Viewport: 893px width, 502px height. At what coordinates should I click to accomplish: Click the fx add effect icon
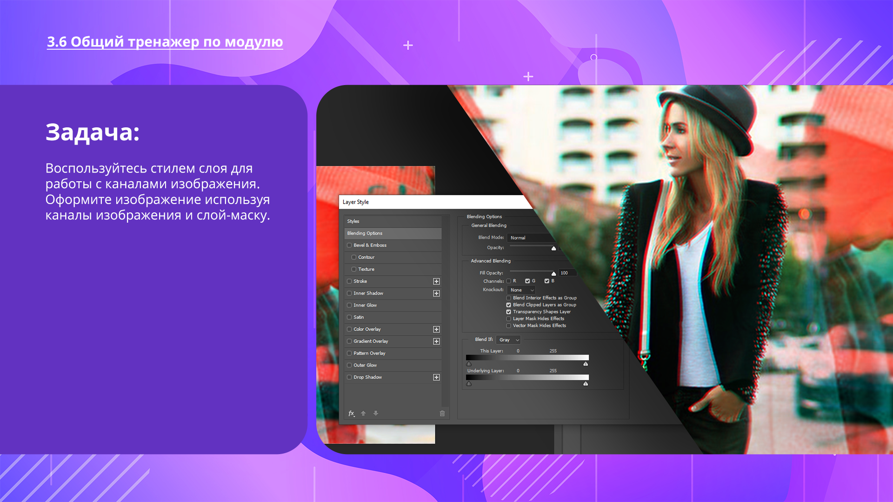(352, 413)
